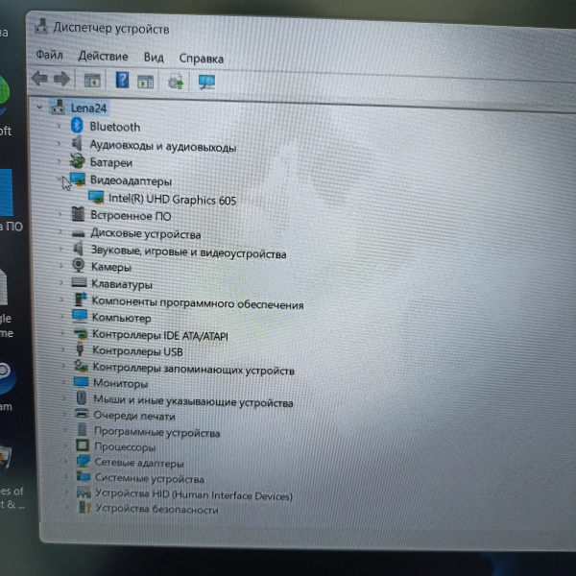Click the Процессоры chip icon
The width and height of the screenshot is (576, 576).
tap(83, 445)
